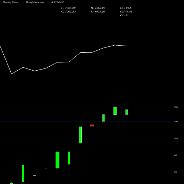Viewport: 184px width, 184px height.
Task: Click the 'Monthly Charts' title text
Action: point(11,2)
